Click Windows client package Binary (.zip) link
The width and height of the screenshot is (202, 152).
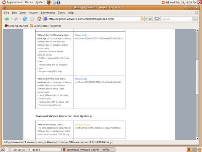pyautogui.click(x=81, y=35)
